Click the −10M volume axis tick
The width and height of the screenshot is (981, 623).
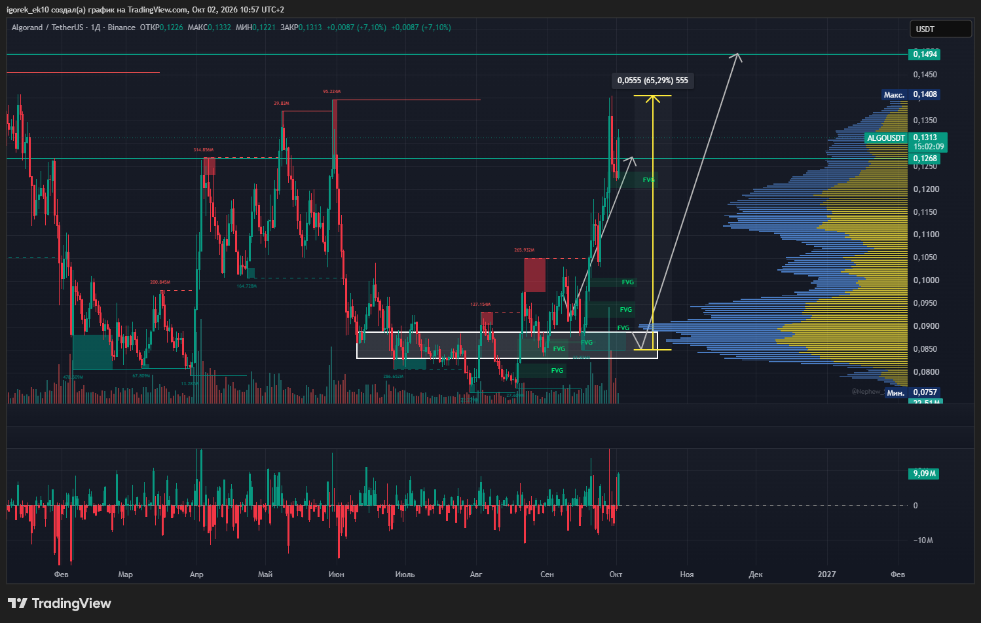coord(923,540)
